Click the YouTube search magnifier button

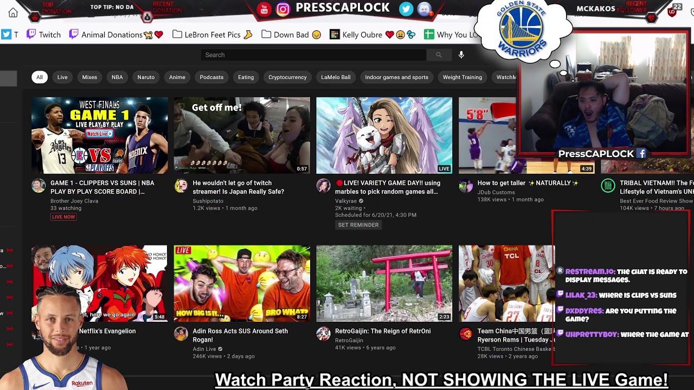439,55
